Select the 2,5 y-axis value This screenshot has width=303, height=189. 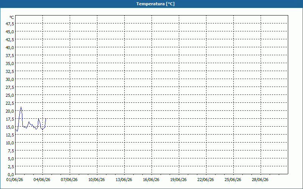[x=11, y=167]
